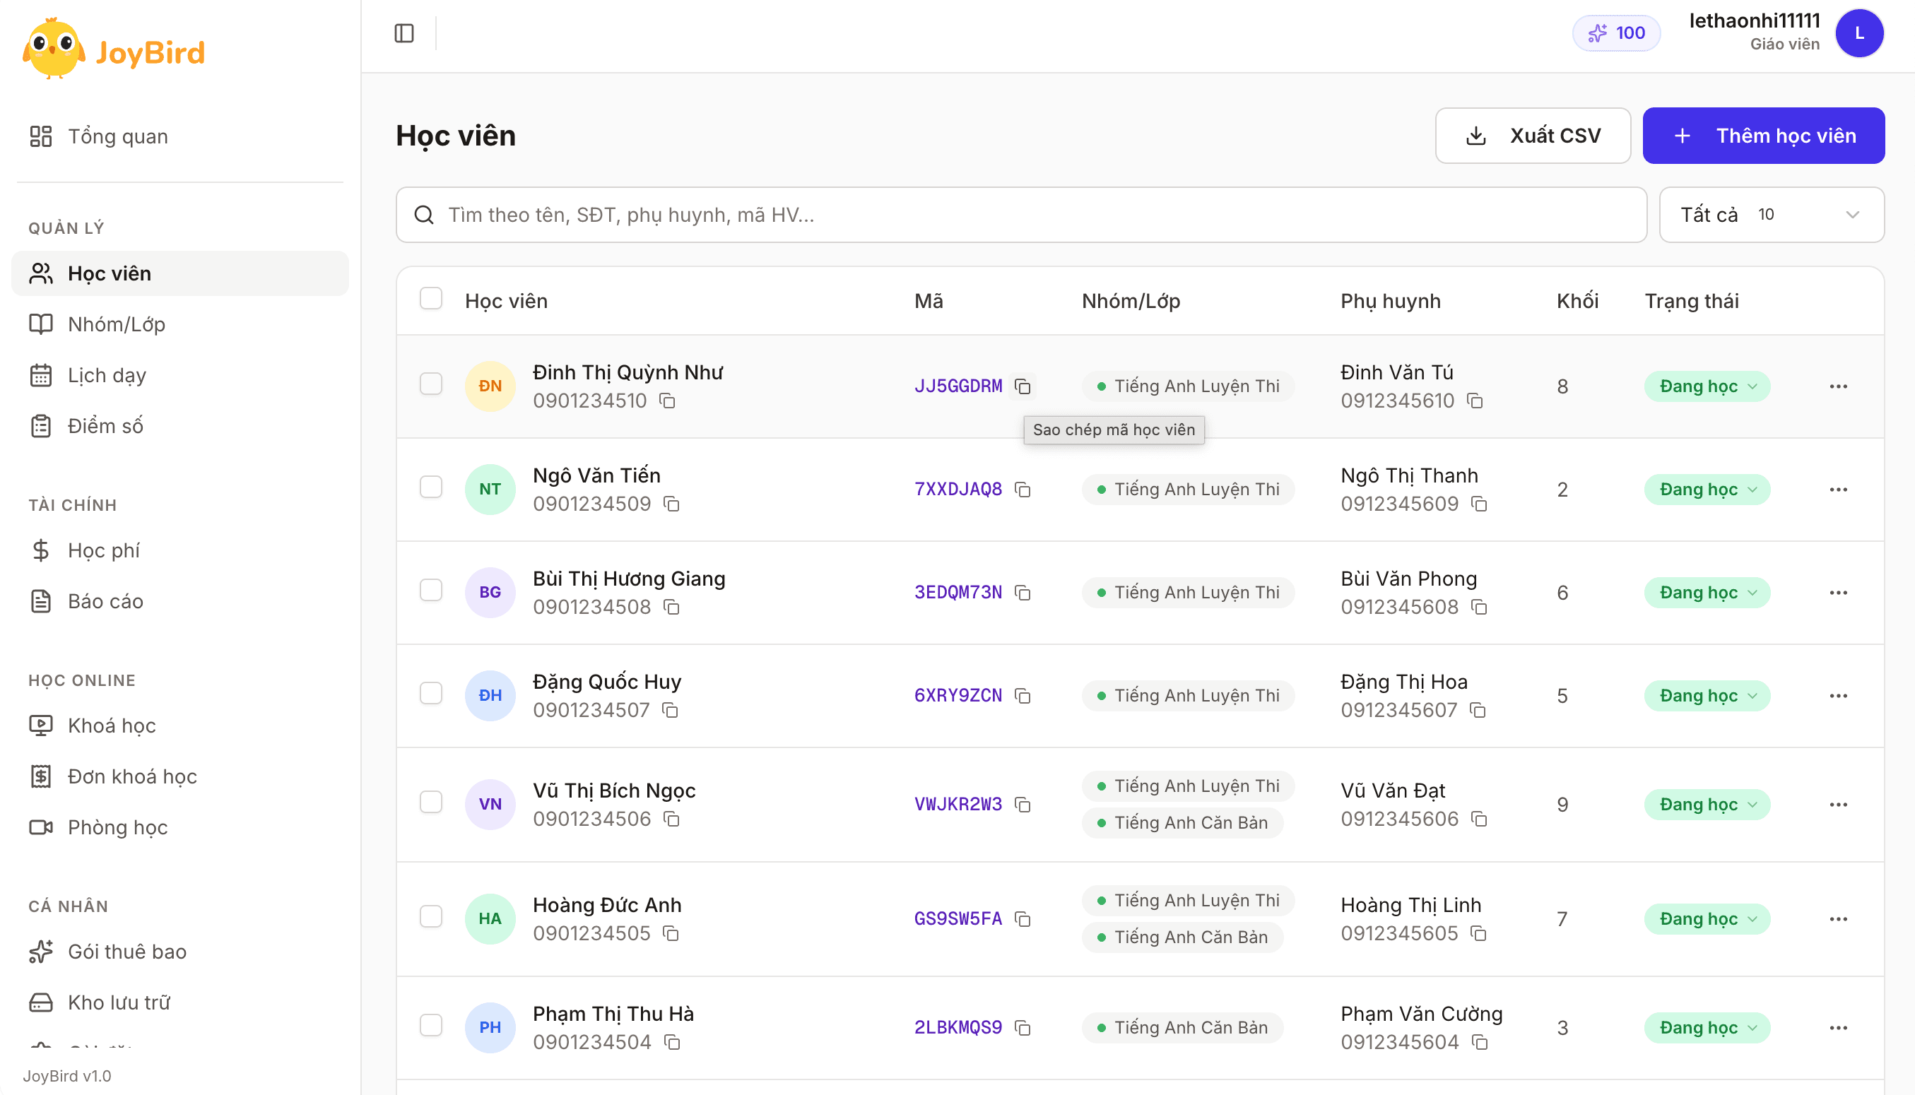
Task: Open Gói thuê bao in sidebar
Action: click(179, 952)
